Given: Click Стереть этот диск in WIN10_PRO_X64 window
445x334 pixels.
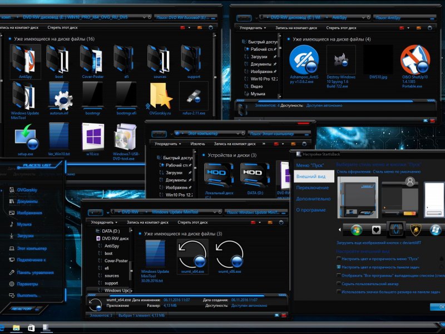Looking at the screenshot, I should pos(62,27).
